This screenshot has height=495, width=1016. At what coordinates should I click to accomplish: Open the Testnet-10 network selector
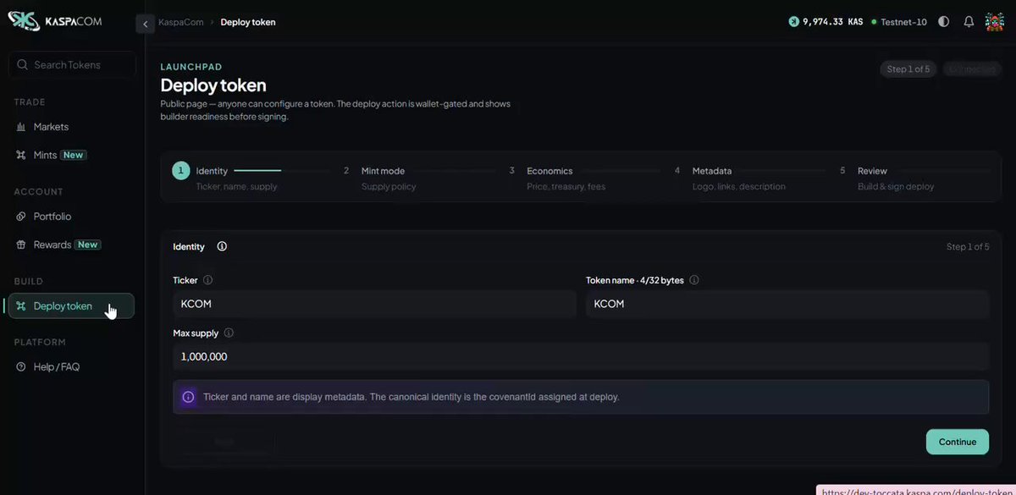[898, 22]
